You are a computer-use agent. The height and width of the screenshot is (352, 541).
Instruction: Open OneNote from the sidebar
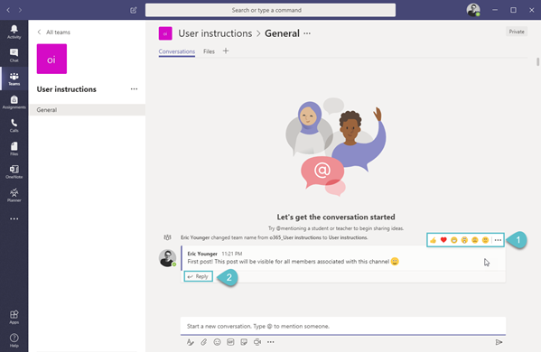pyautogui.click(x=14, y=171)
